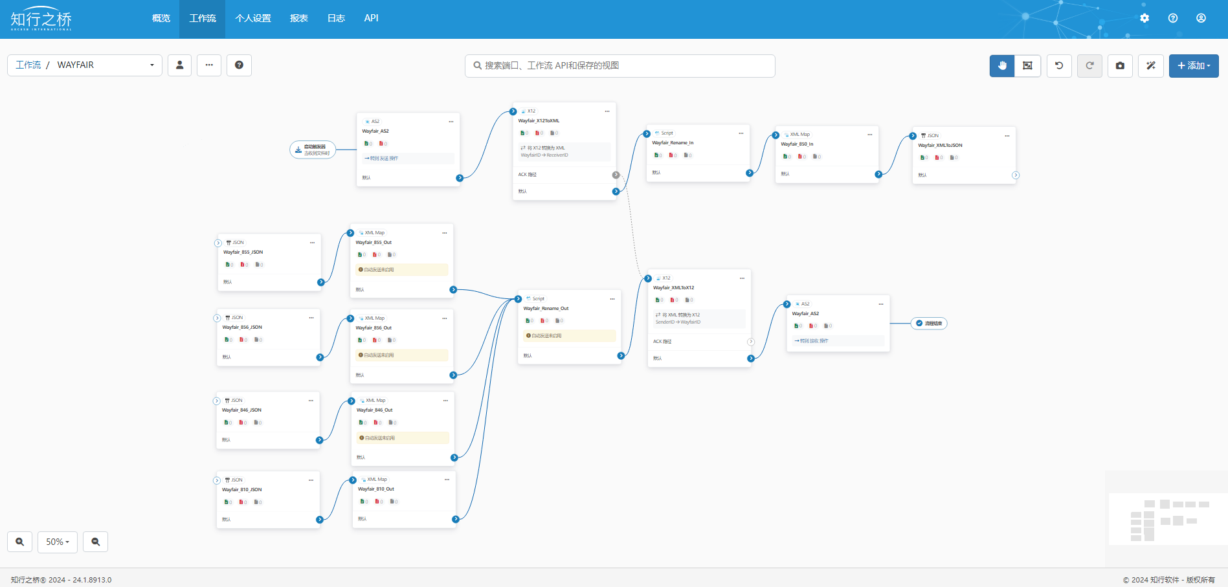The height and width of the screenshot is (587, 1228).
Task: Click the 知行之桥 logo
Action: 41,19
